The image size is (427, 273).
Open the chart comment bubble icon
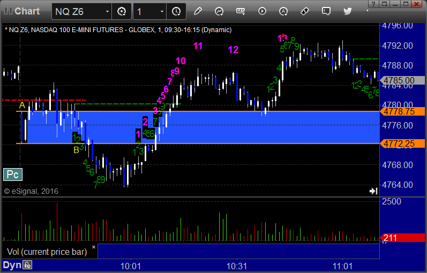326,11
